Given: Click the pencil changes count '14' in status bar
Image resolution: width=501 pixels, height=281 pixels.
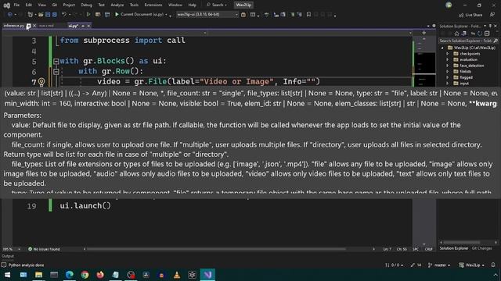Looking at the screenshot, I should click(416, 265).
